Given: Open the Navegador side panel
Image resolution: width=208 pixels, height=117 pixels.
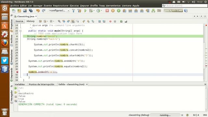Looking at the screenshot, I should tap(12, 97).
